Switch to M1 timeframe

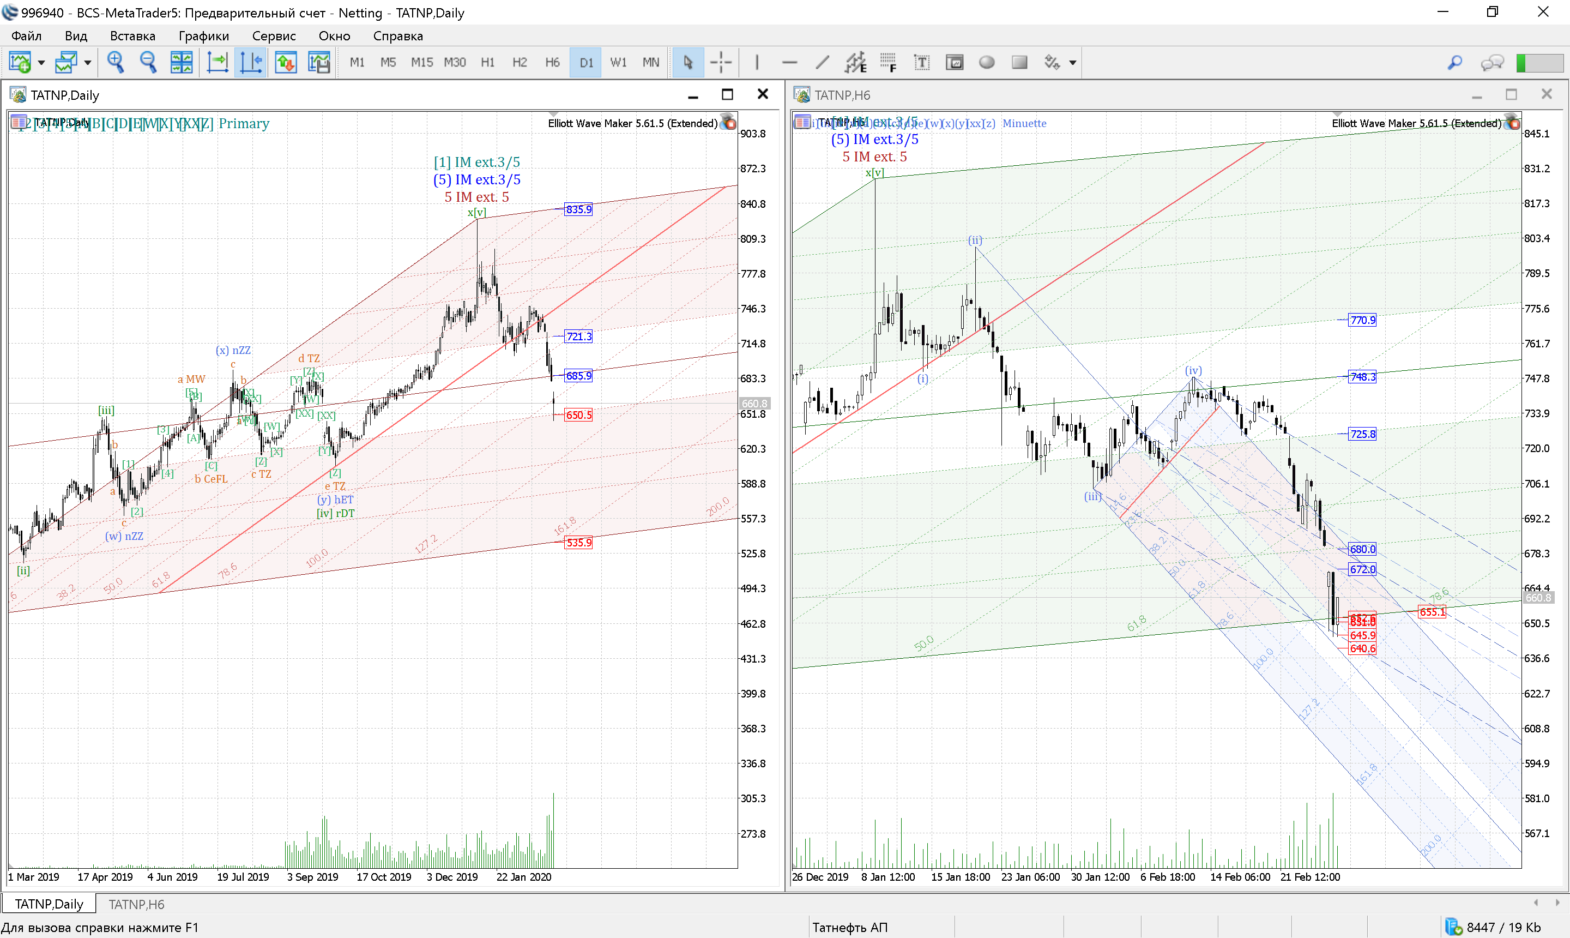coord(357,62)
